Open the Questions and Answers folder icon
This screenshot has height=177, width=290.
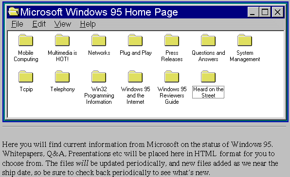click(208, 40)
